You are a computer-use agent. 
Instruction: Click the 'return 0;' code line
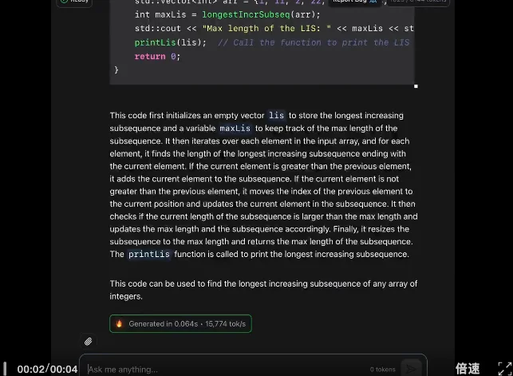coord(157,56)
